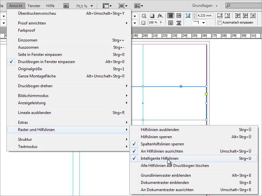
Task: Toggle An Hilfslinien ausrichten
Action: click(x=194, y=151)
